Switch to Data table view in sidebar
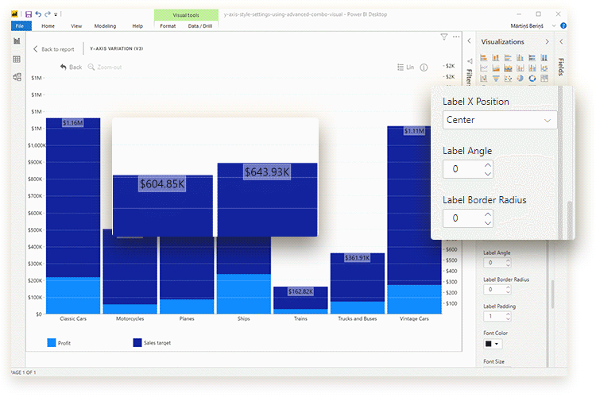Image resolution: width=596 pixels, height=397 pixels. (x=17, y=60)
